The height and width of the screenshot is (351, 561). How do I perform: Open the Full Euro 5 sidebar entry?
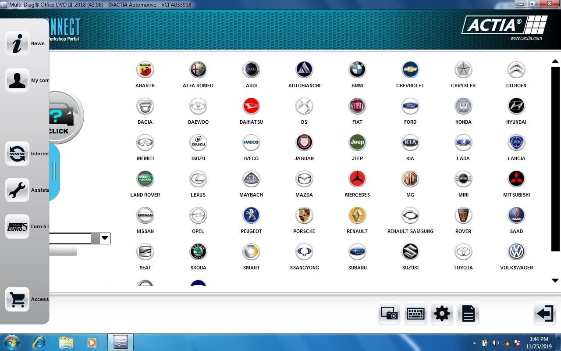pyautogui.click(x=18, y=226)
